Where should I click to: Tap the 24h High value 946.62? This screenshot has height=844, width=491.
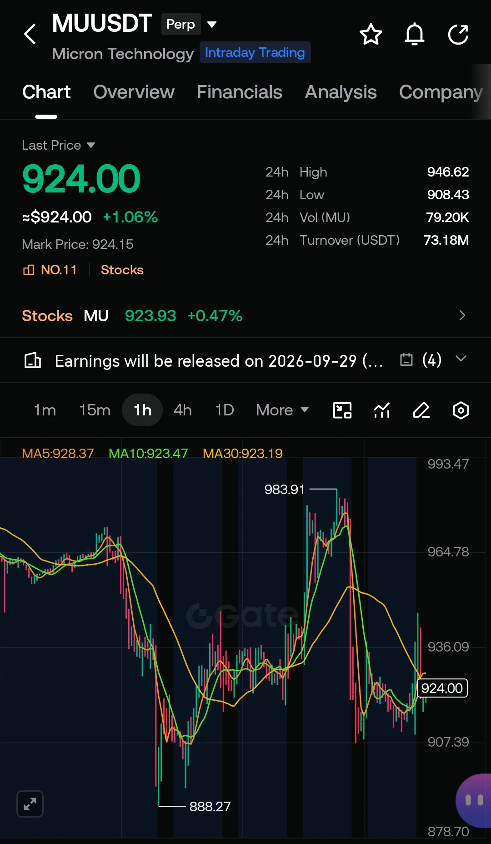[448, 172]
